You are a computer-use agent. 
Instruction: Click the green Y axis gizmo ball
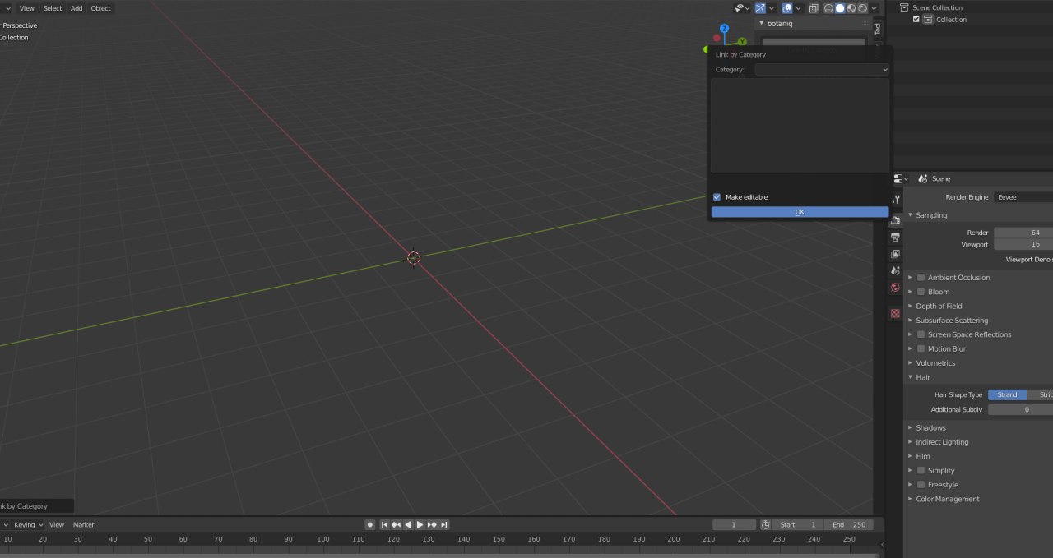(x=742, y=41)
